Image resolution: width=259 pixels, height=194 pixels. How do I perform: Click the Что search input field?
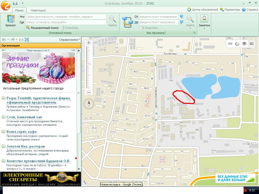coord(66,17)
